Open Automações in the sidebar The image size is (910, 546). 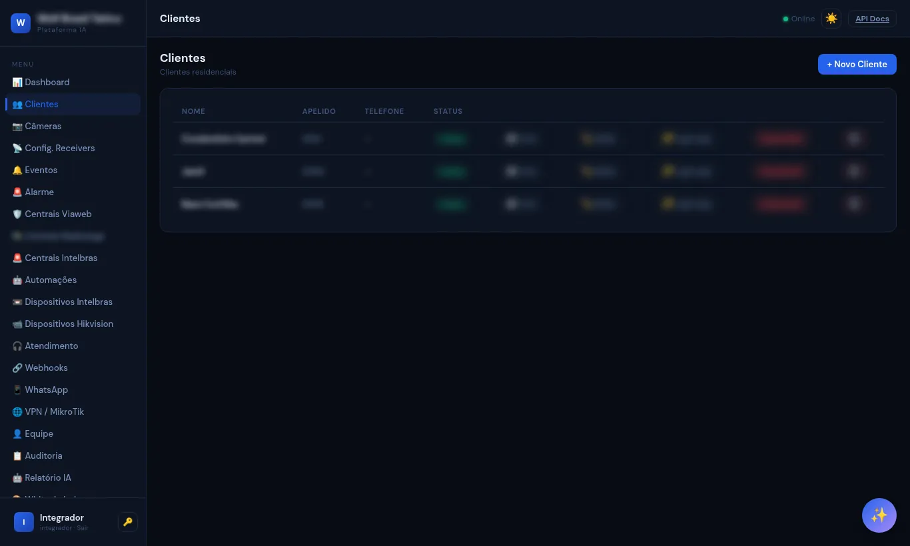73,280
